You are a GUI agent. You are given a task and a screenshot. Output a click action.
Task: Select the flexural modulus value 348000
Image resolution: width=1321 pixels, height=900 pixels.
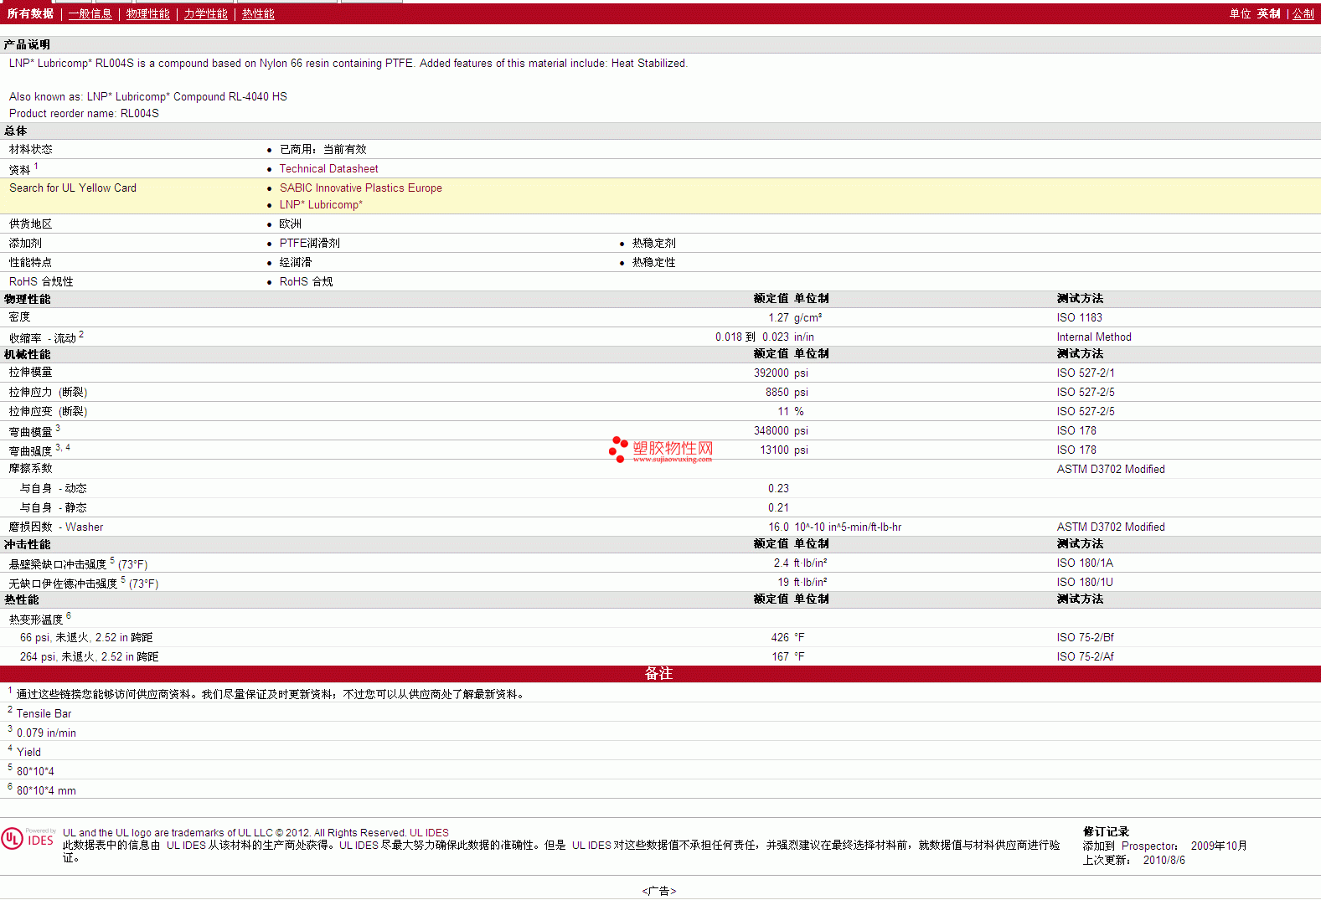coord(771,430)
